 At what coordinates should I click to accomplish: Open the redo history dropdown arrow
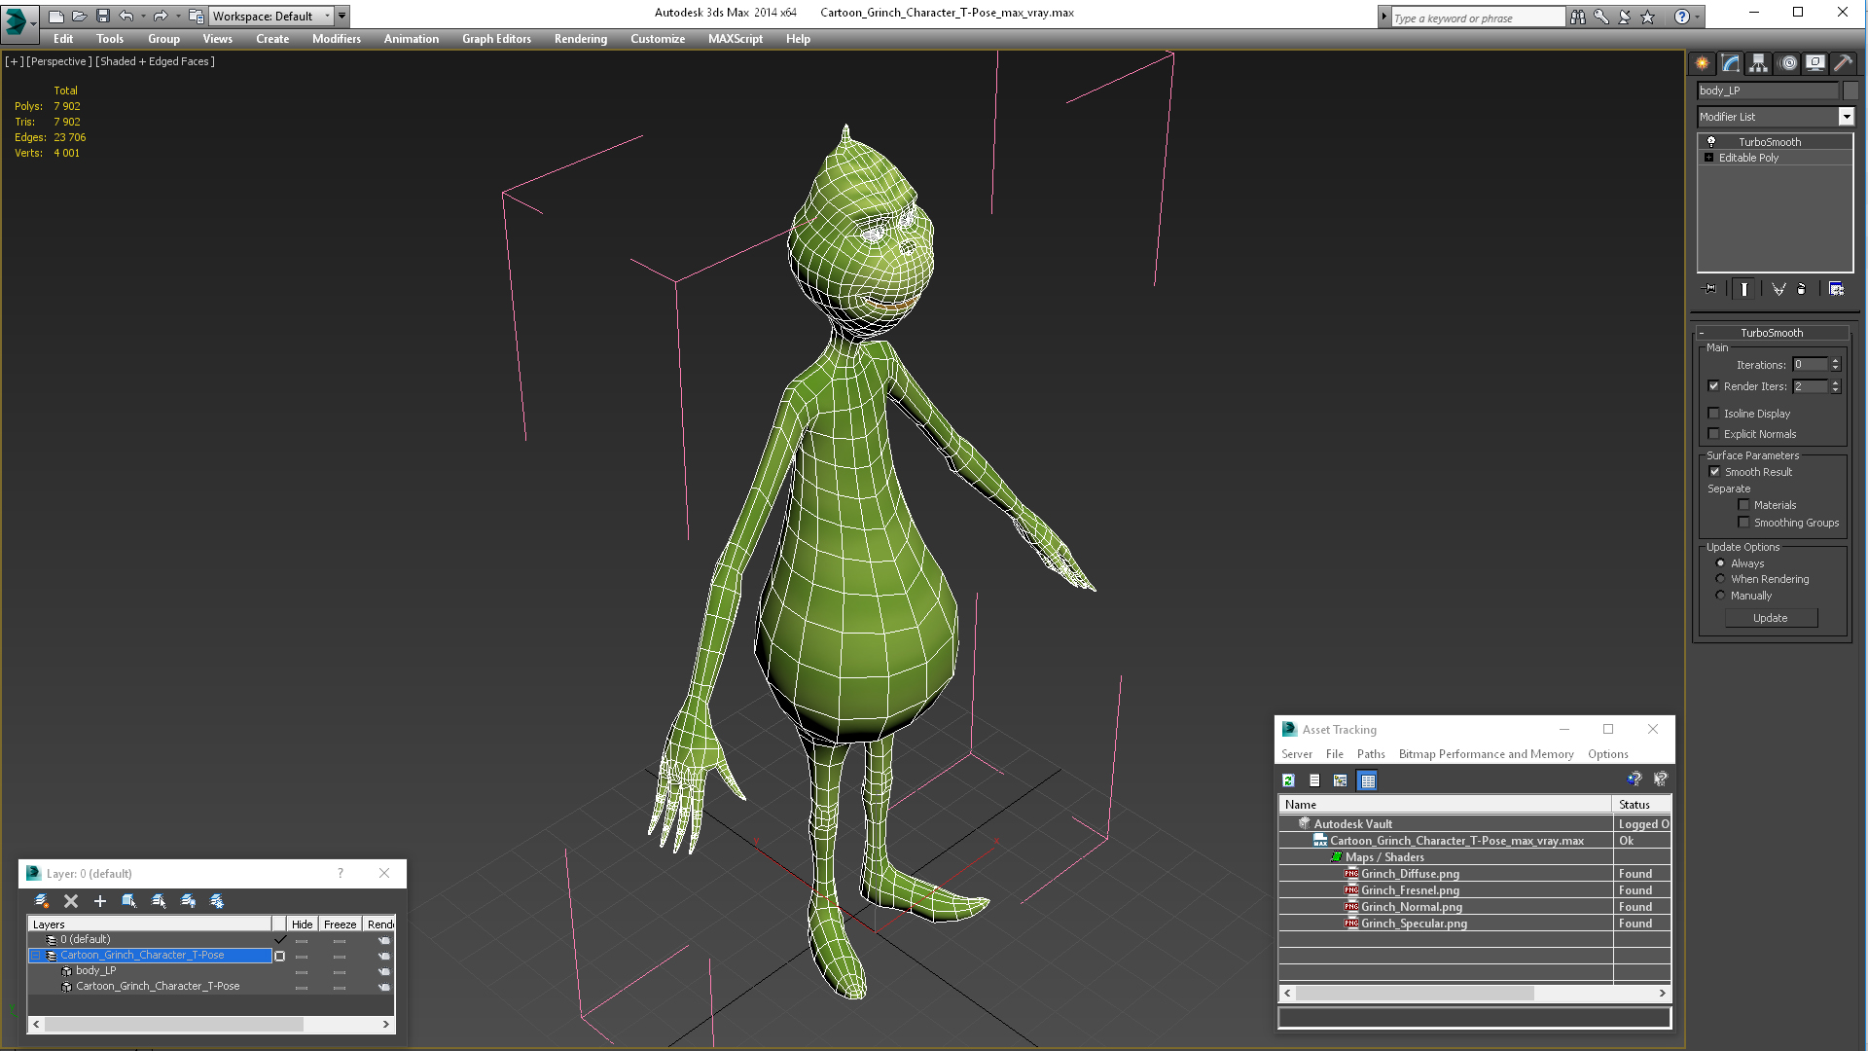coord(178,16)
